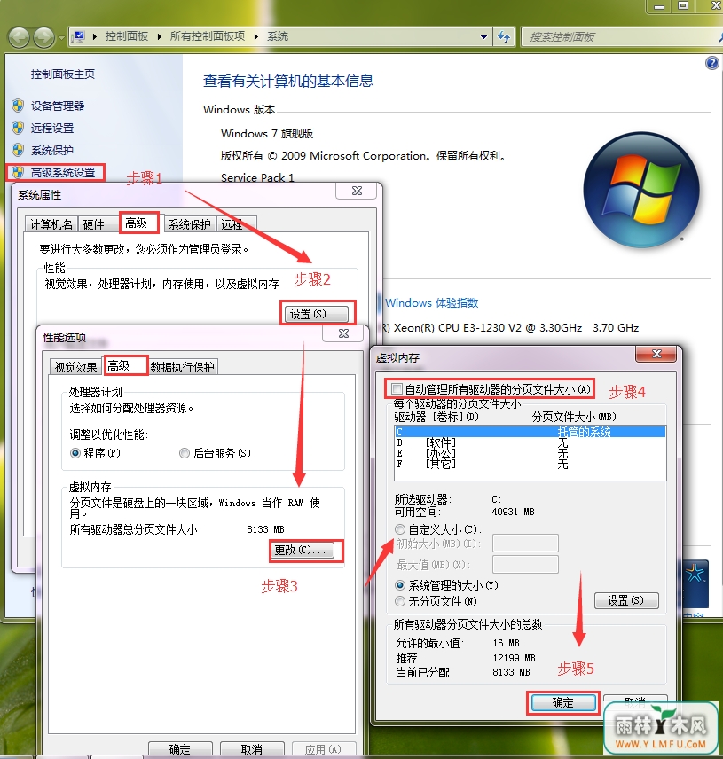Open the control panel help icon
The width and height of the screenshot is (723, 759).
click(x=711, y=63)
